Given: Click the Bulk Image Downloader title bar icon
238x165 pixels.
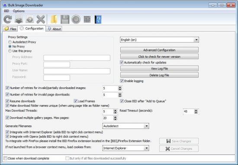Looking at the screenshot, I should (x=5, y=5).
